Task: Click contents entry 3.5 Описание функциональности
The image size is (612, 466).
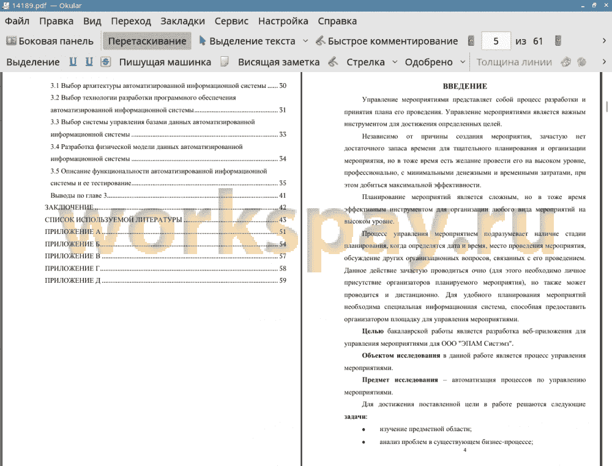Action: 168,177
